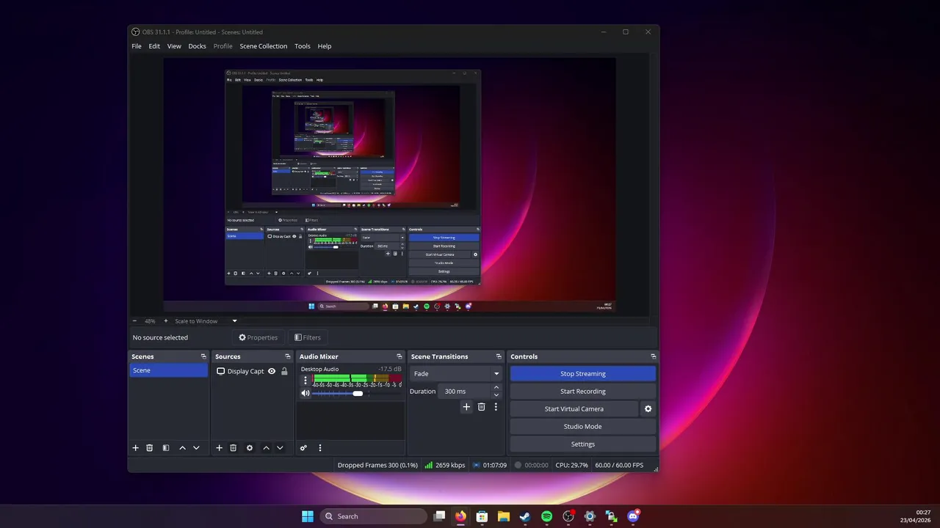
Task: Move source down with arrow icon
Action: (280, 448)
